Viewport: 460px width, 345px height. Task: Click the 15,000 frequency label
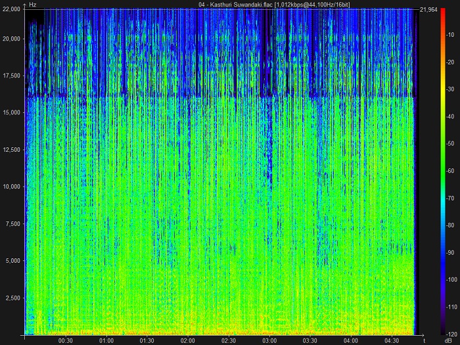click(x=11, y=112)
